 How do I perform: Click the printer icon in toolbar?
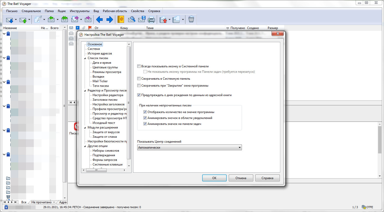[x=151, y=20]
